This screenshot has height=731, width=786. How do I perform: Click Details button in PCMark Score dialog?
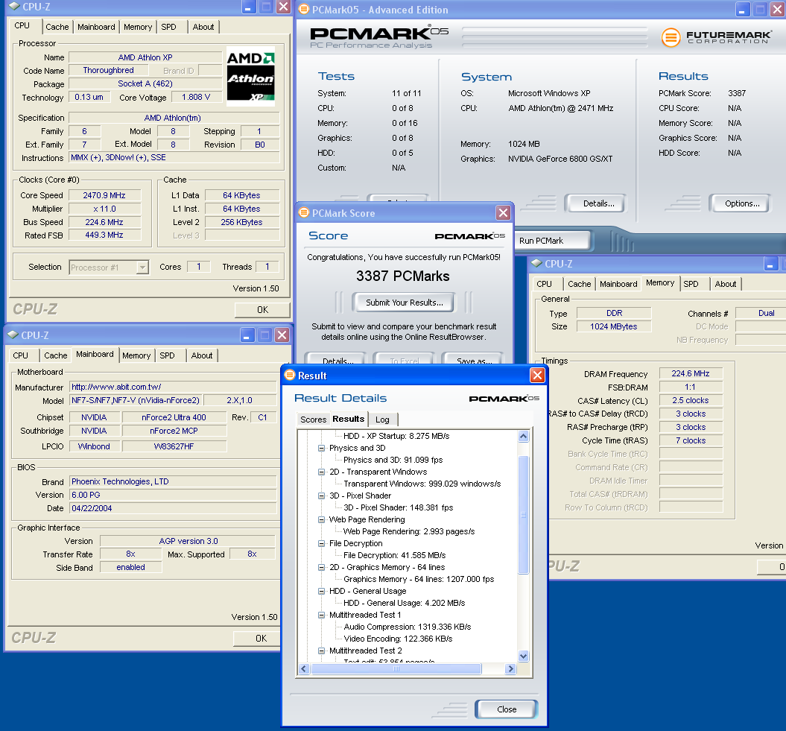pyautogui.click(x=337, y=361)
